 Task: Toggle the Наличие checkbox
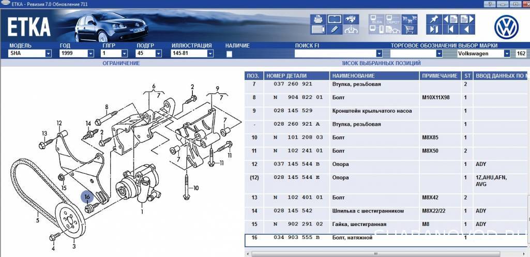click(x=229, y=53)
